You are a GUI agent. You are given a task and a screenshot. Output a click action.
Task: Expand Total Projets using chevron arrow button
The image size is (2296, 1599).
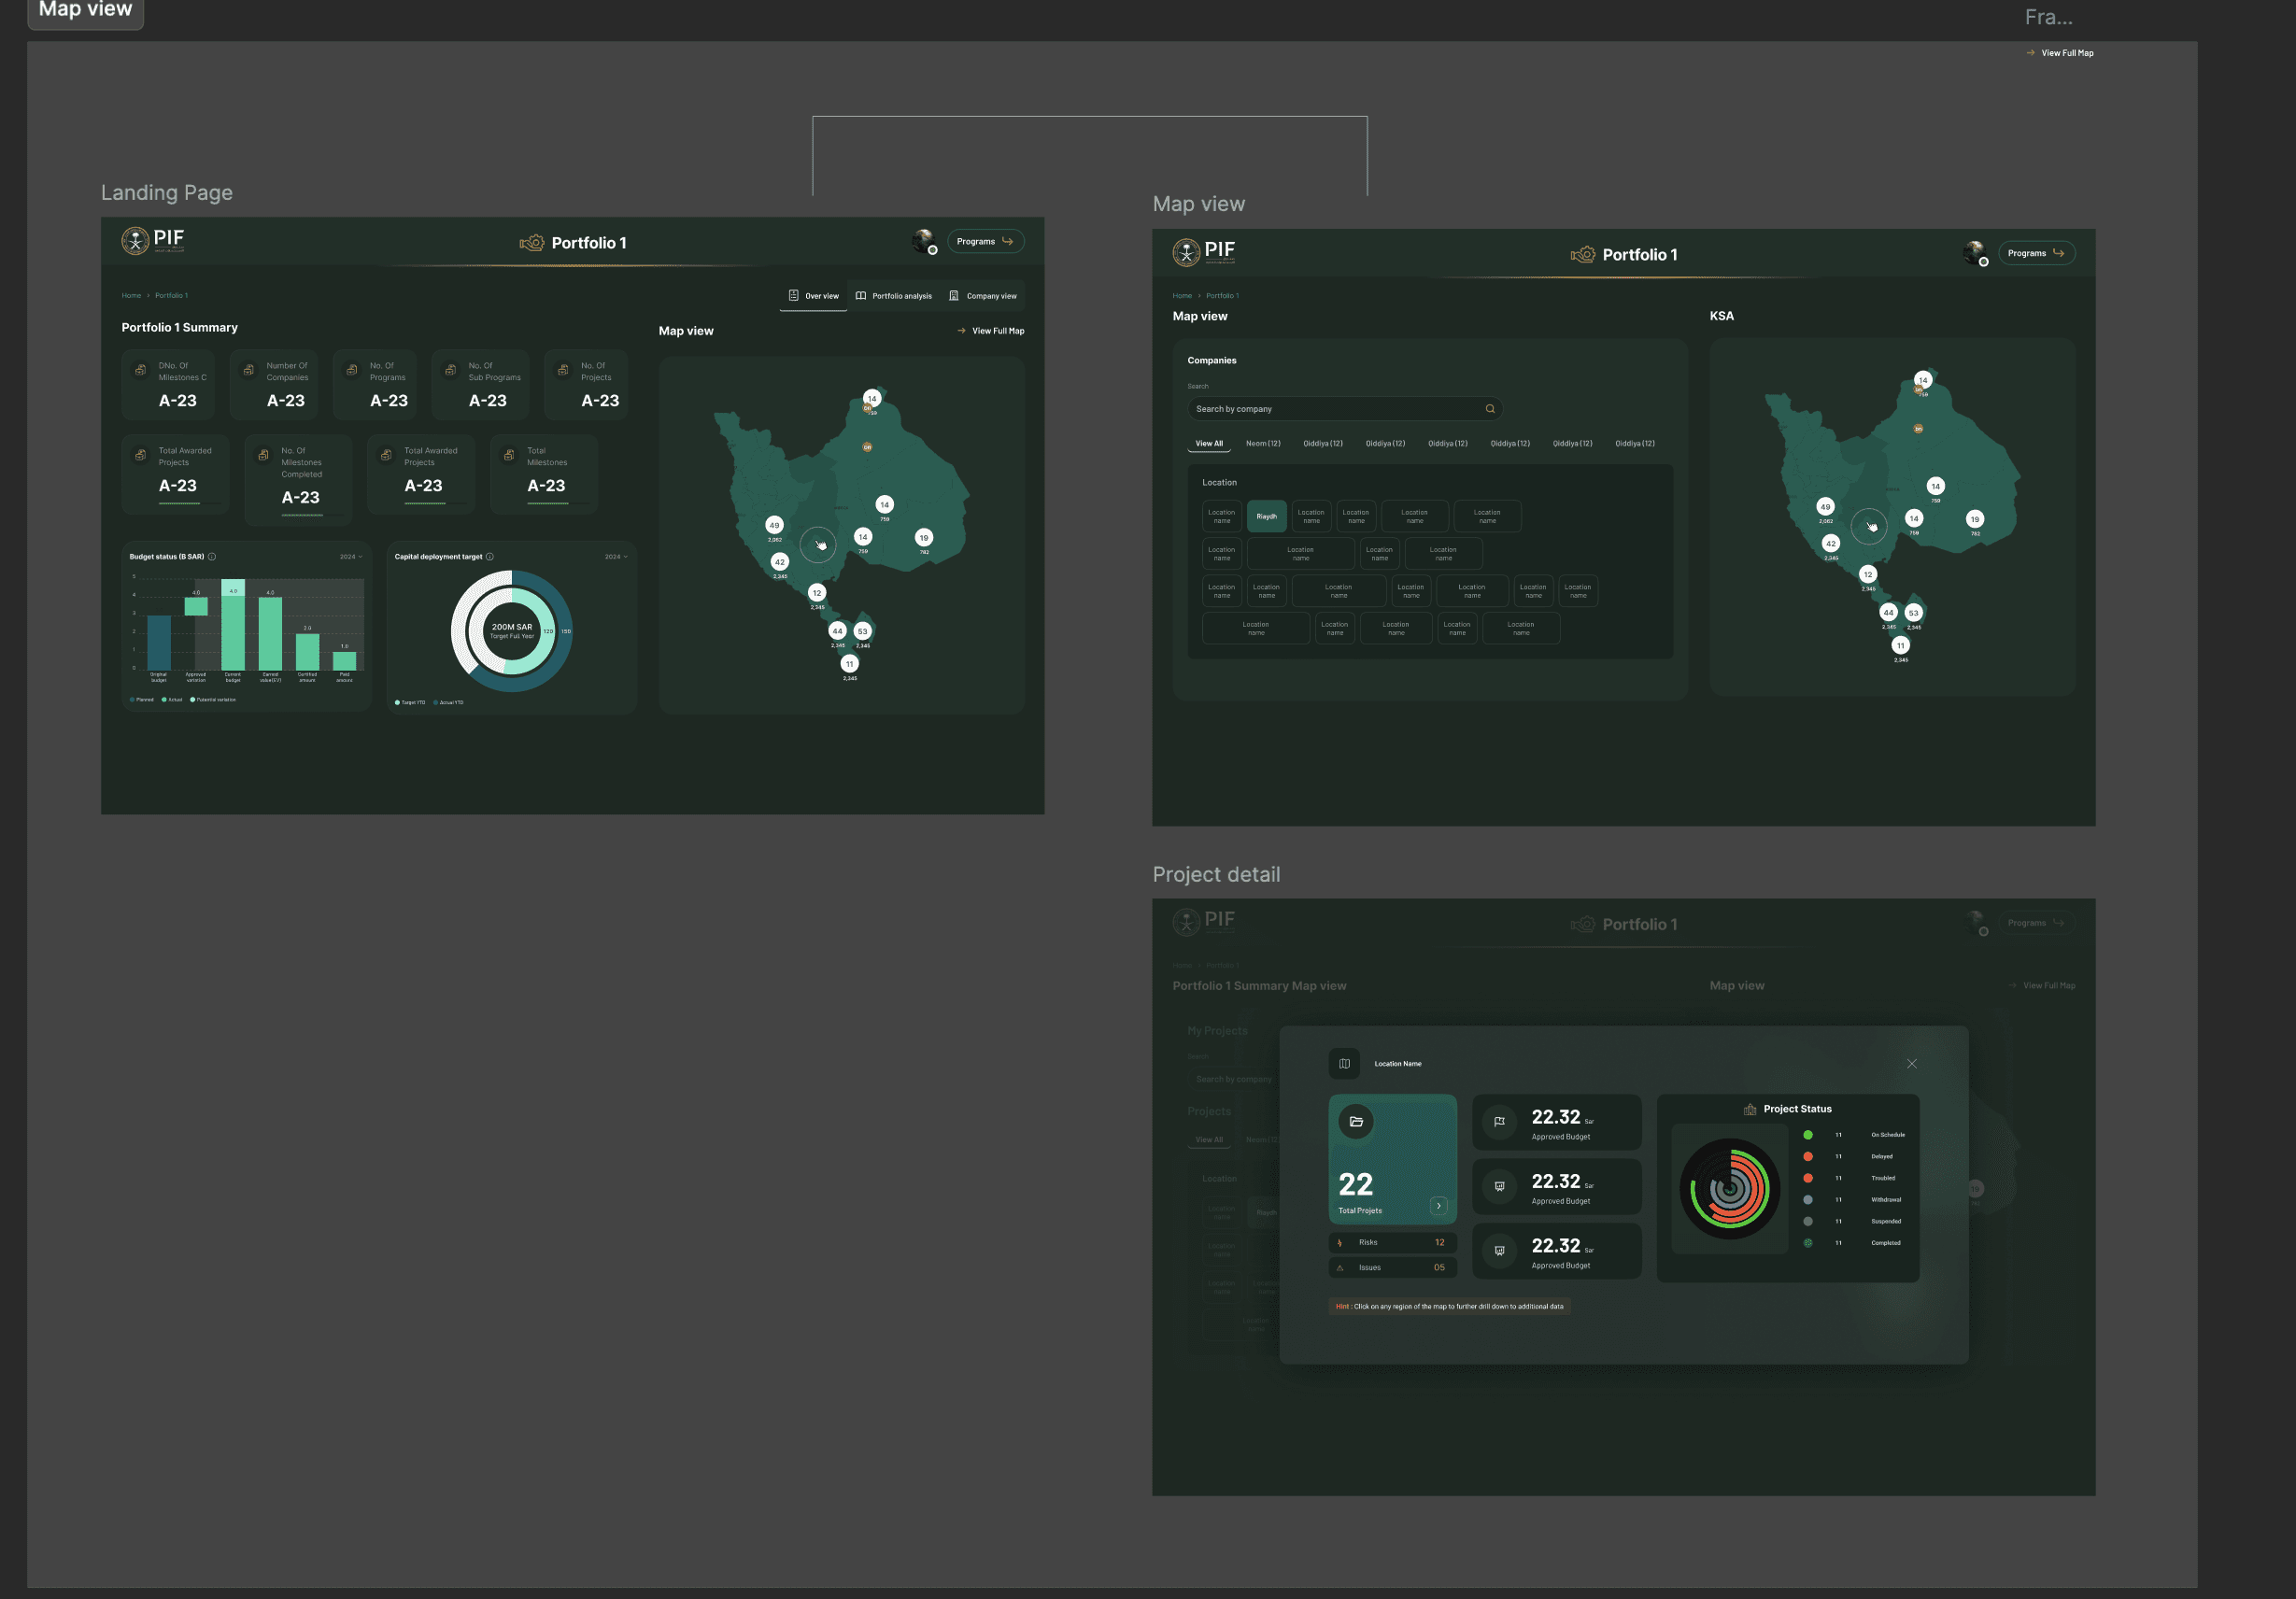click(x=1438, y=1206)
